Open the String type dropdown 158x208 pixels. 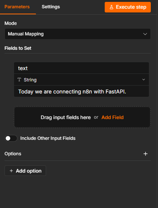coord(82,80)
